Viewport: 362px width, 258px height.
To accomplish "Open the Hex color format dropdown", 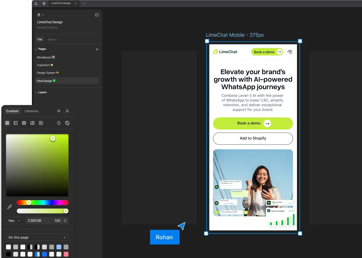I will coord(14,220).
